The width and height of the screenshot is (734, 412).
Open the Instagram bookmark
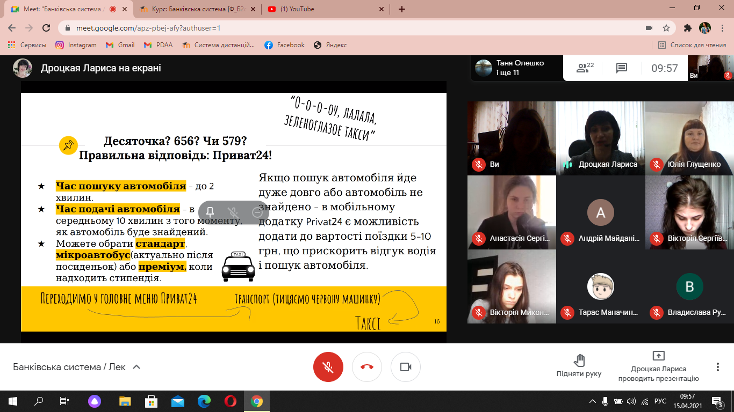(76, 45)
